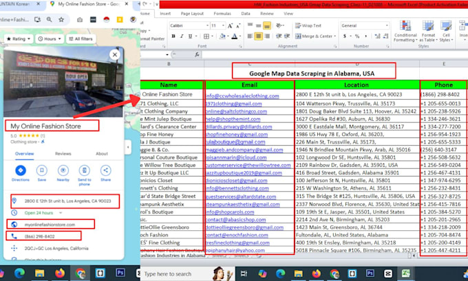
Task: Toggle the highlighted Center alignment button
Action: (x=259, y=36)
